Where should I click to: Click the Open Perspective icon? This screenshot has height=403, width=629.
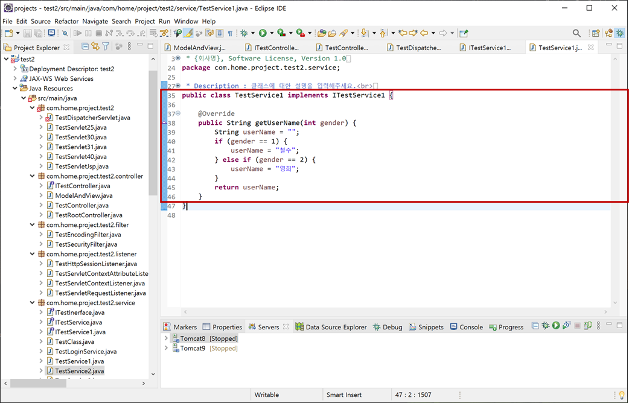click(596, 33)
